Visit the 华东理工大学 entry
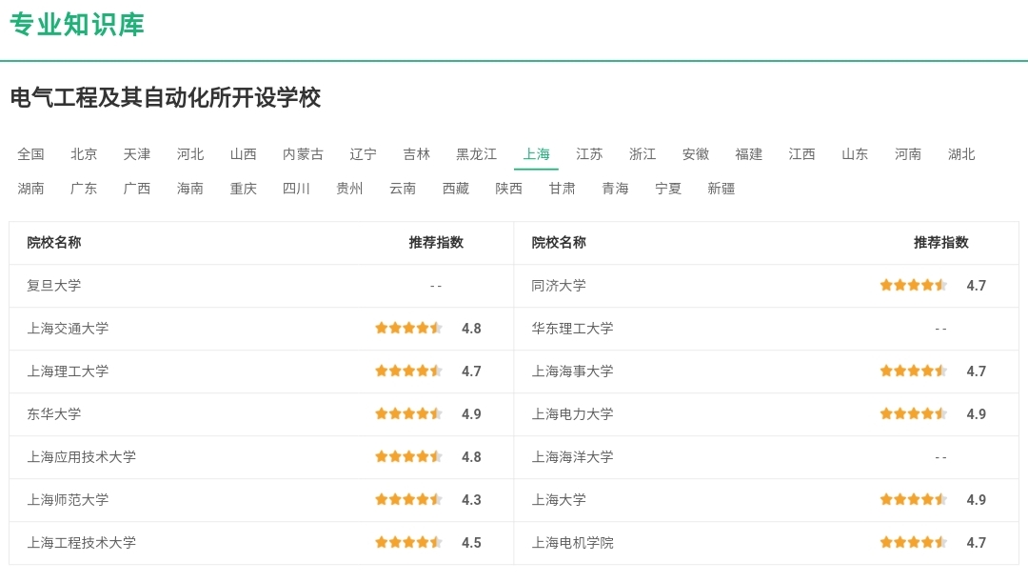 pos(570,328)
